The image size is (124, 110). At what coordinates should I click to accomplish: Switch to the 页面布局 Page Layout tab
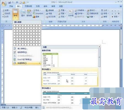tap(28, 6)
